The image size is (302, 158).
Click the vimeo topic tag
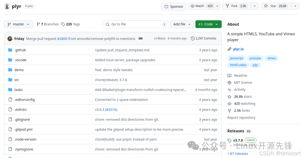271,58
